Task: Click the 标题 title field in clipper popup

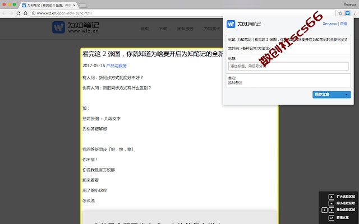Action: pyautogui.click(x=288, y=39)
